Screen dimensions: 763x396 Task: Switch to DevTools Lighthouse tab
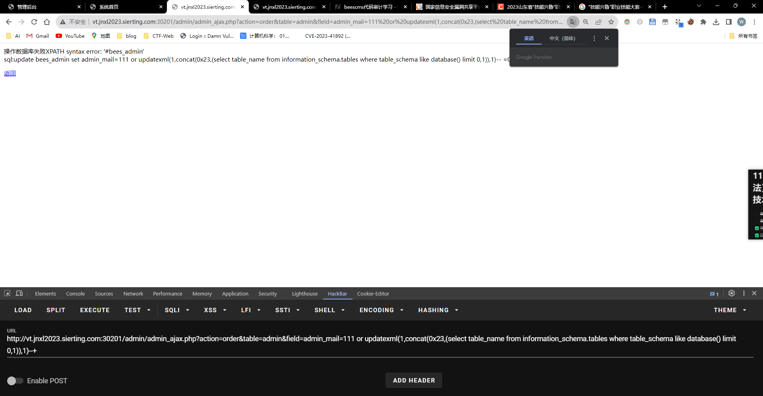pos(304,294)
